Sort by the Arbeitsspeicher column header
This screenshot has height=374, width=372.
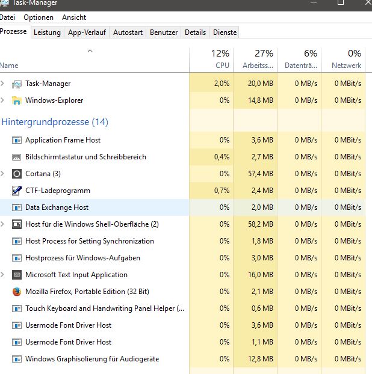pos(255,60)
